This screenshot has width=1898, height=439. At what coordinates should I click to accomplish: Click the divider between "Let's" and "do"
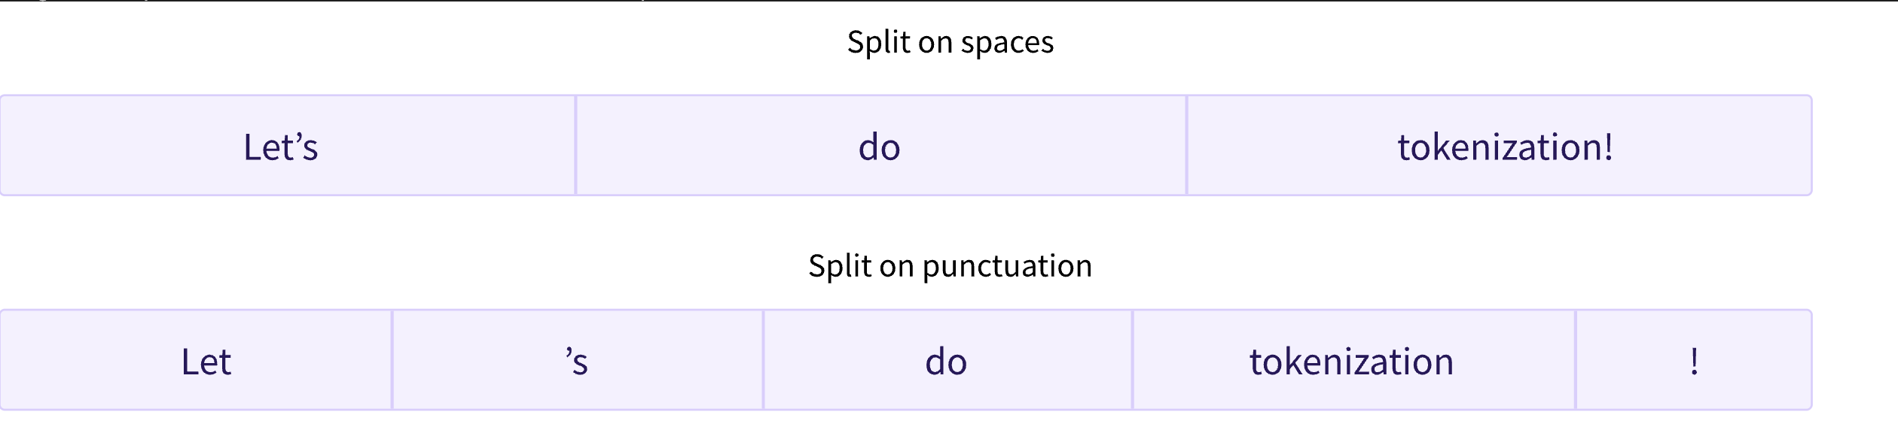[x=576, y=145]
